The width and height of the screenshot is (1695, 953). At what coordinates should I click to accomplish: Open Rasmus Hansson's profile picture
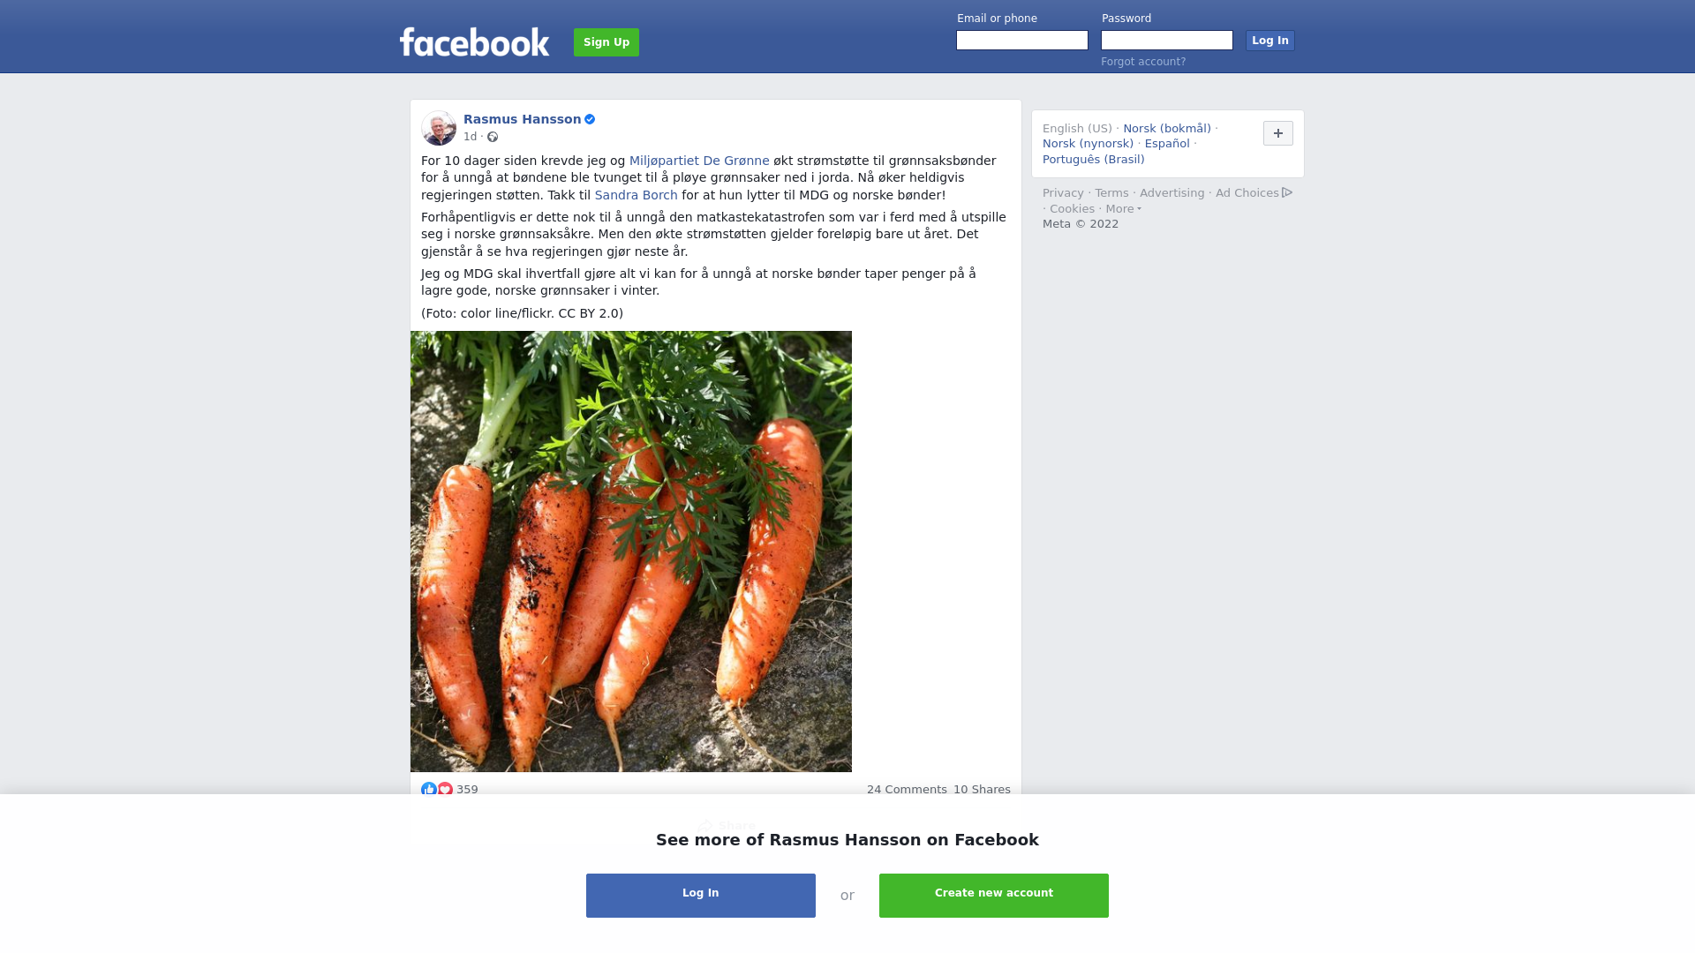pos(439,128)
